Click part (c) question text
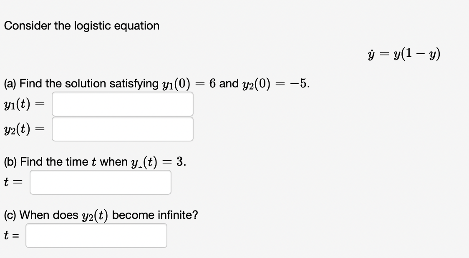The height and width of the screenshot is (258, 469). click(100, 215)
